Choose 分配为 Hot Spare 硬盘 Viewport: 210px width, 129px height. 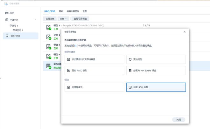coord(156,70)
